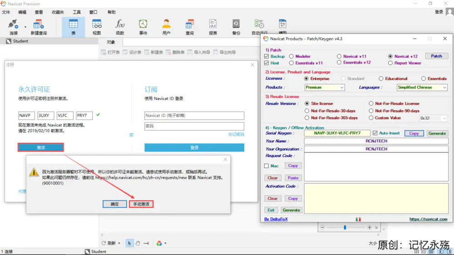Click the color wheel icon in bottom toolbar
The width and height of the screenshot is (454, 255).
(x=159, y=243)
